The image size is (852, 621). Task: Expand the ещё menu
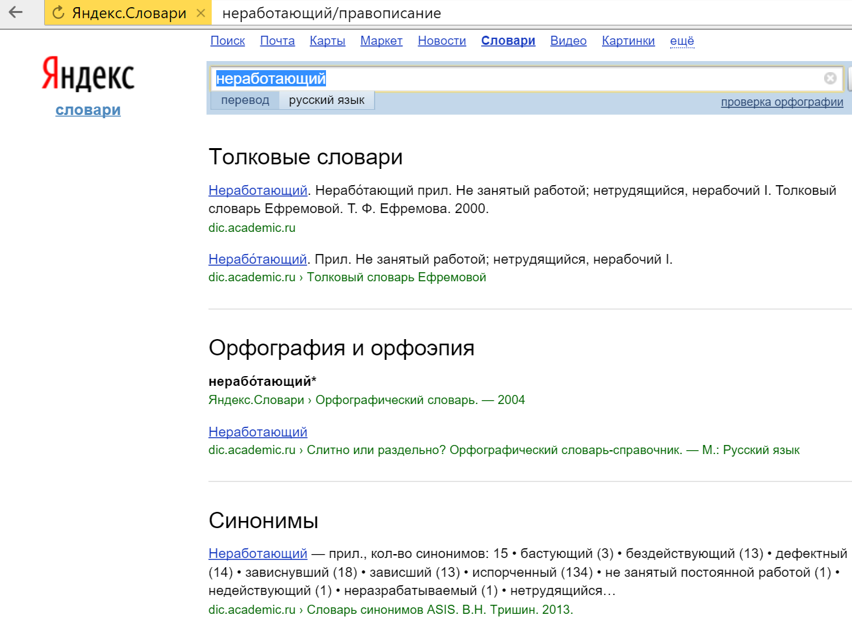pos(682,41)
